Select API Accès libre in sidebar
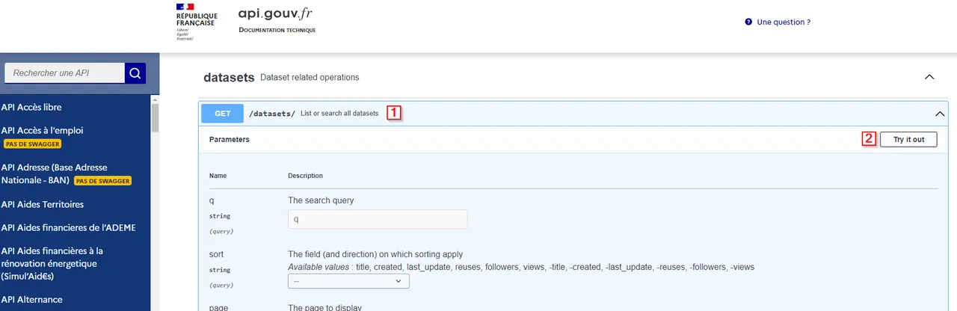957x311 pixels. (31, 107)
